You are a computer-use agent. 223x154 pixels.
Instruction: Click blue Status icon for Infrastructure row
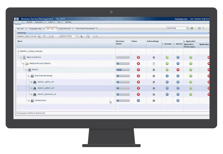138,101
